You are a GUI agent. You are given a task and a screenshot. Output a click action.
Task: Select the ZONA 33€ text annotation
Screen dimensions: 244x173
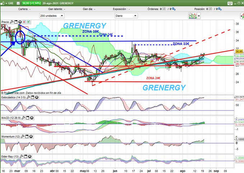[181, 44]
